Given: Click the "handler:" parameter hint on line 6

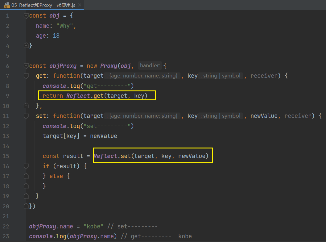Looking at the screenshot, I should tap(150, 65).
